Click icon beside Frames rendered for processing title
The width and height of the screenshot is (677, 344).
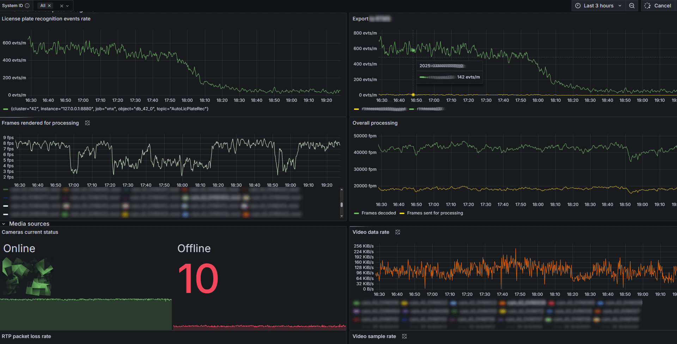[x=87, y=123]
